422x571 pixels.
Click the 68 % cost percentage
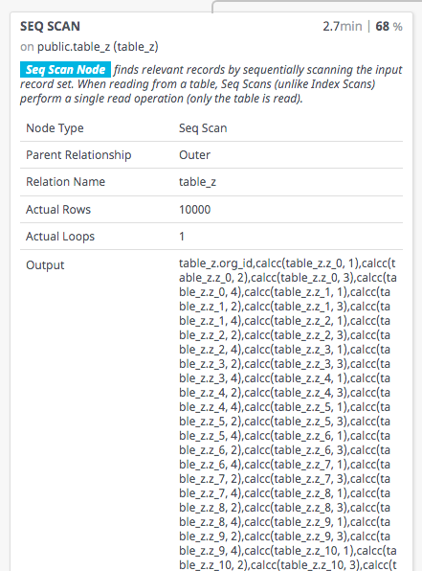coord(389,27)
